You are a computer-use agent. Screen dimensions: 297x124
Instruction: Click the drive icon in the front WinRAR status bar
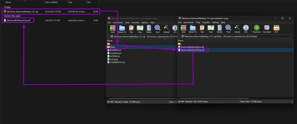(179, 102)
